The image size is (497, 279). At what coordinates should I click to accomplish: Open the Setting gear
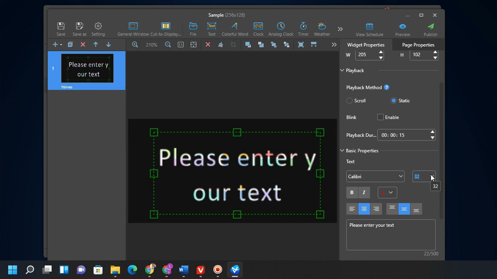click(98, 29)
